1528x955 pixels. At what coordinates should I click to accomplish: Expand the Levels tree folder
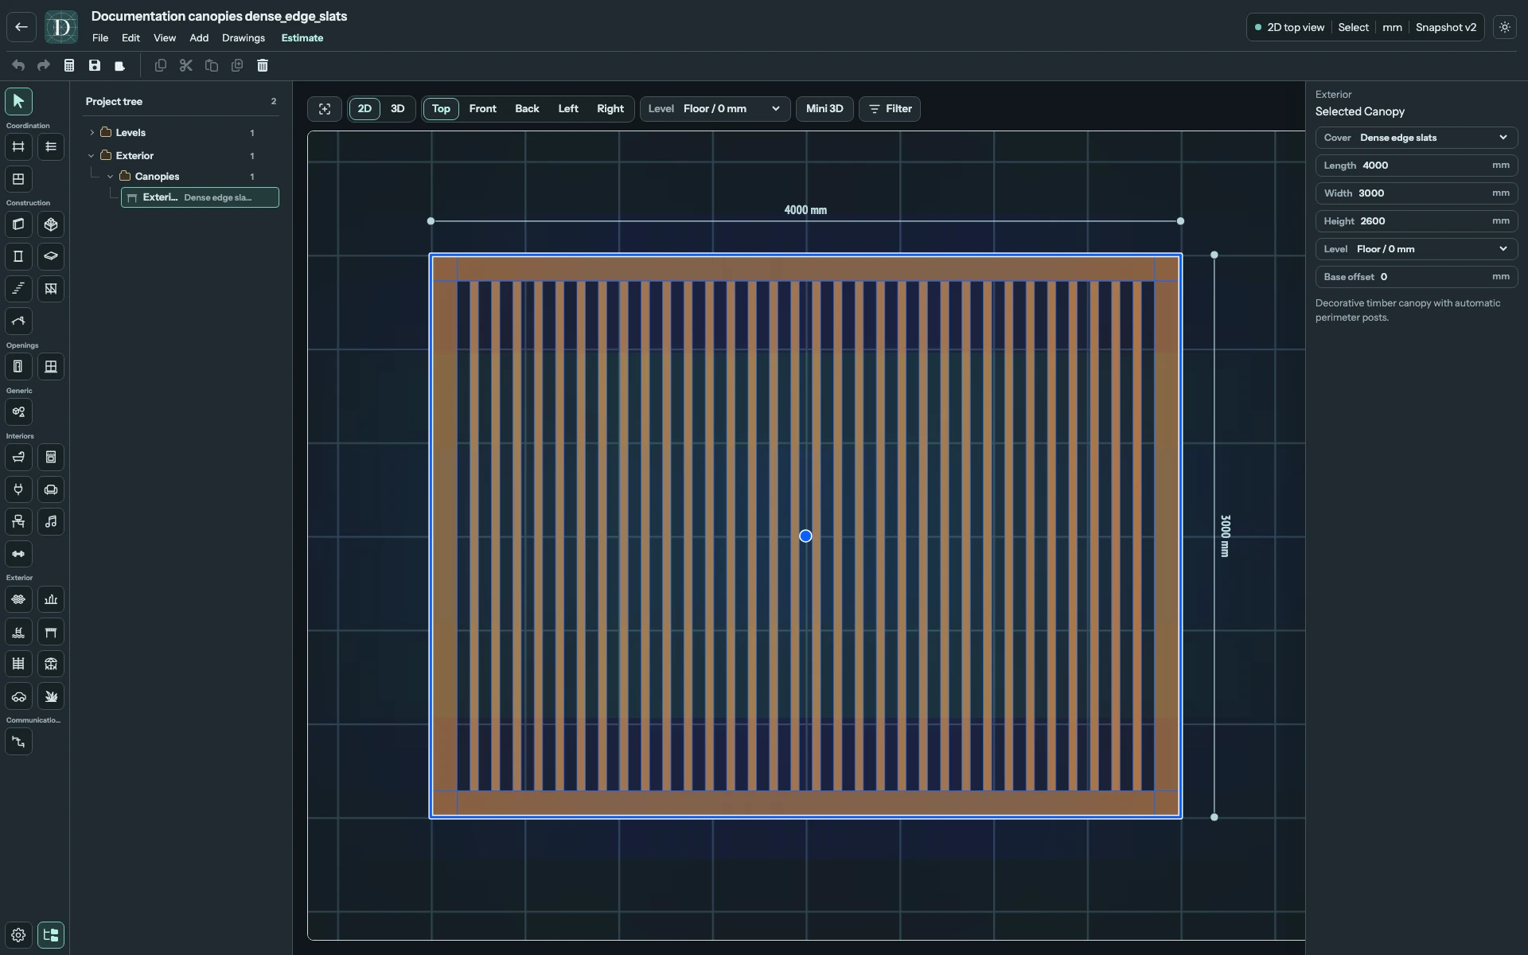(x=92, y=133)
